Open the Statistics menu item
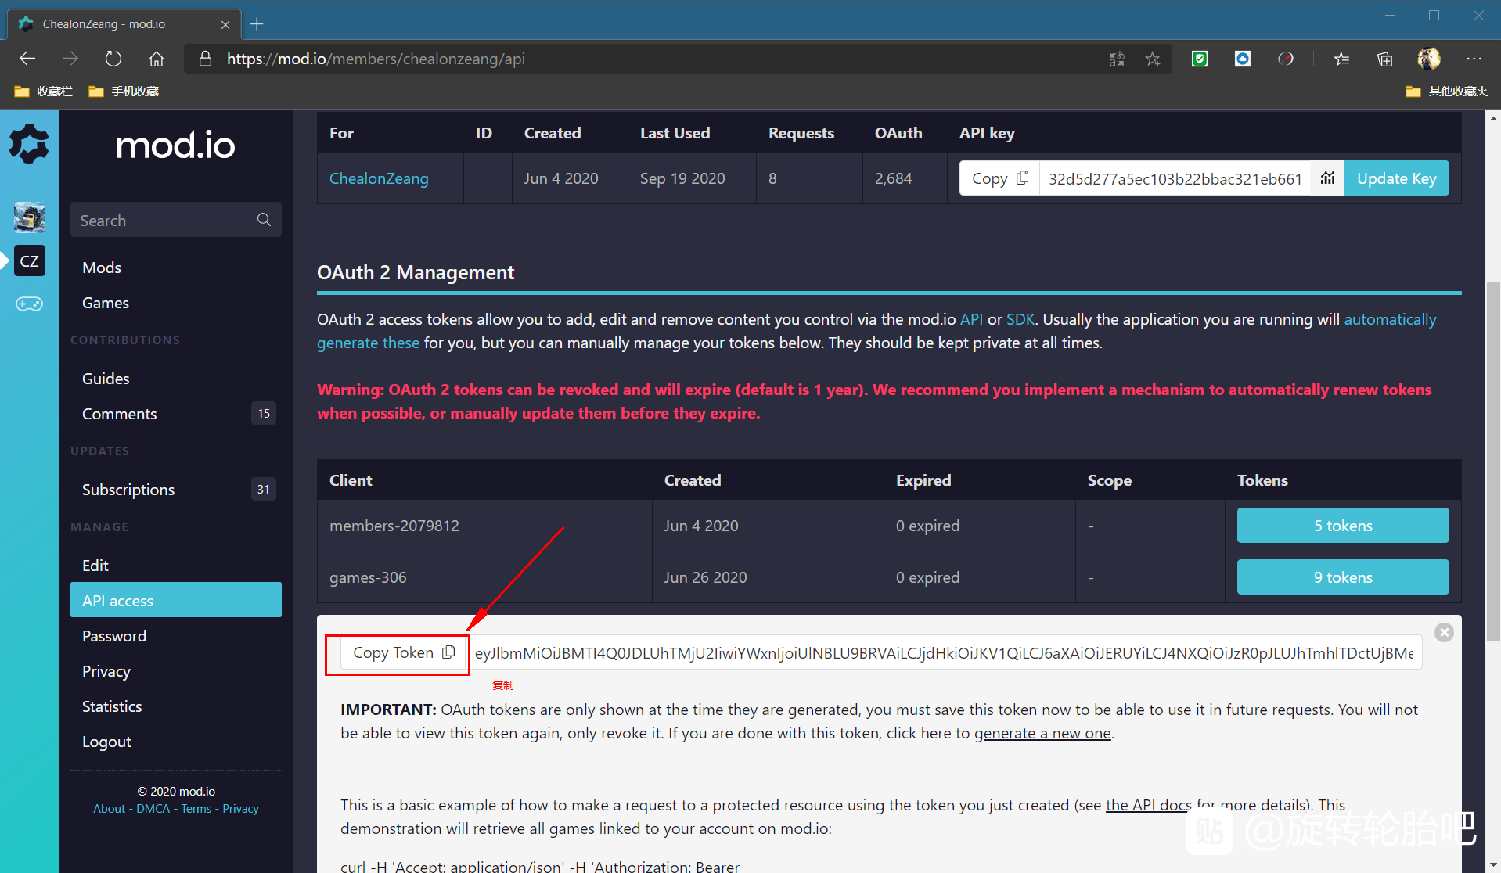Image resolution: width=1501 pixels, height=873 pixels. [x=112, y=706]
